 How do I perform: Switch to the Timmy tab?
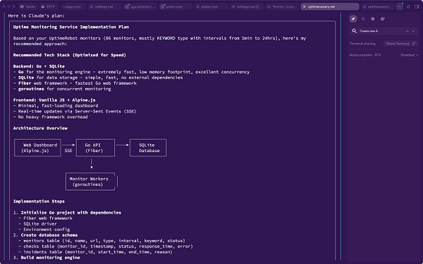pos(282,7)
